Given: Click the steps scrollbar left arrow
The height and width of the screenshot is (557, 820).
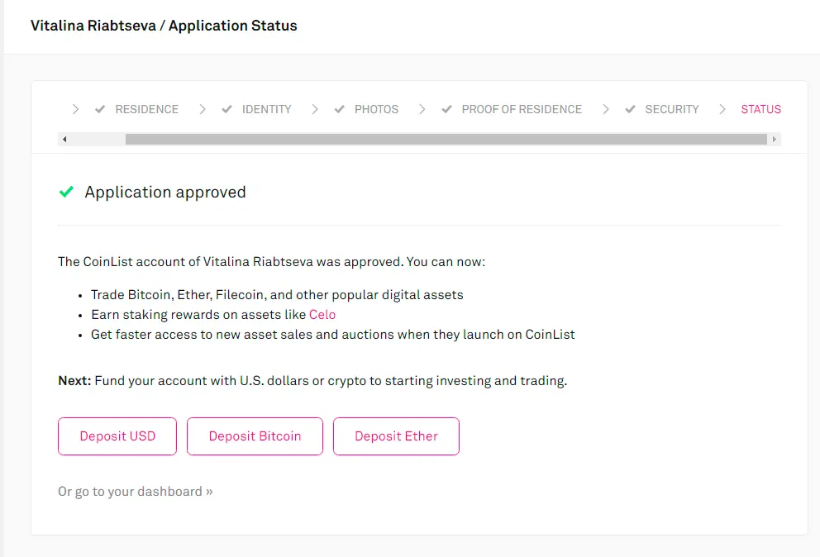Looking at the screenshot, I should click(64, 139).
